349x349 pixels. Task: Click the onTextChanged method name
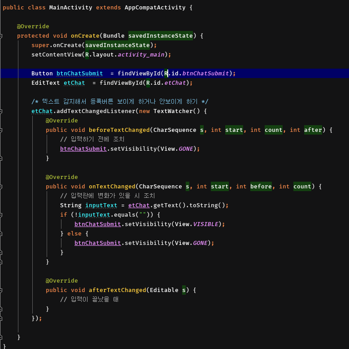point(112,187)
